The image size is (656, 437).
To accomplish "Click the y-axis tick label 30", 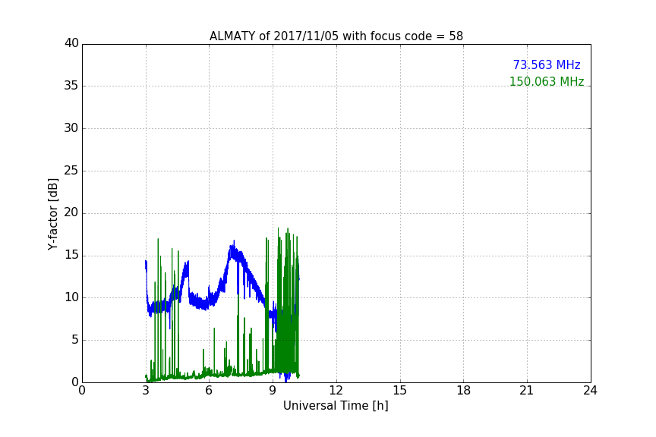I will 71,128.
